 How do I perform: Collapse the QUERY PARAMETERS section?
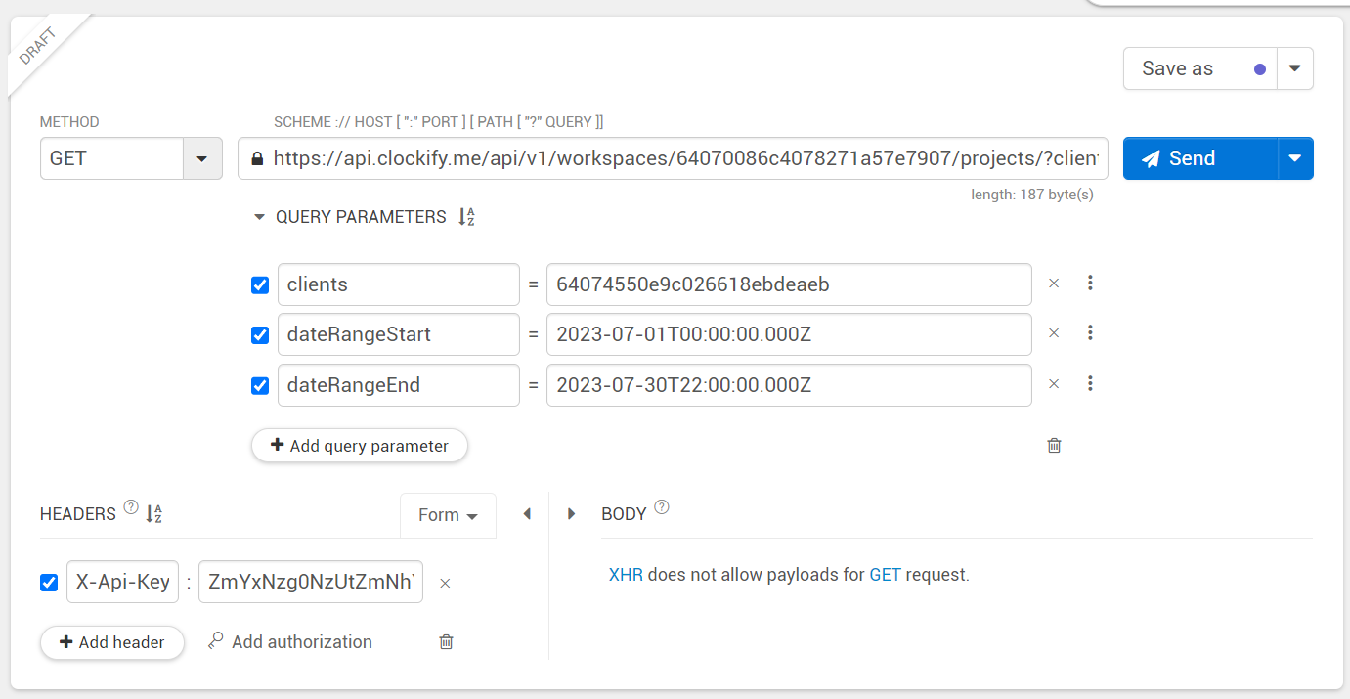click(x=258, y=216)
